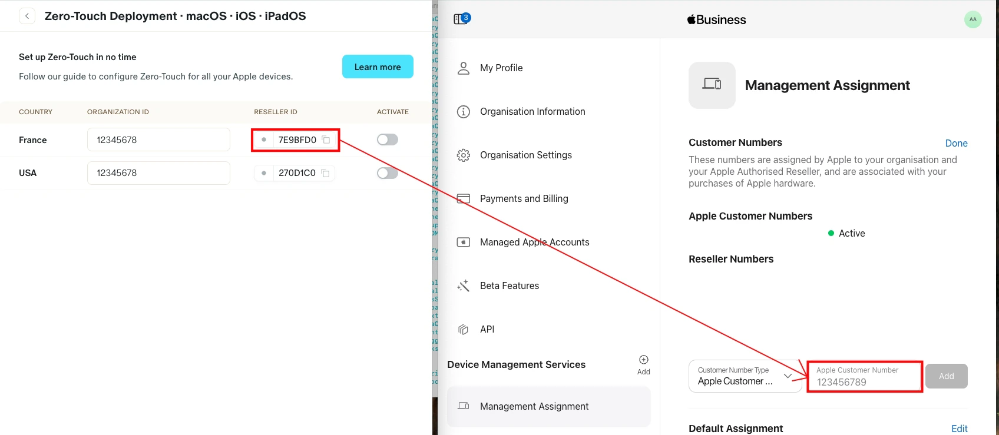
Task: Focus the Apple Customer Number field
Action: point(864,377)
